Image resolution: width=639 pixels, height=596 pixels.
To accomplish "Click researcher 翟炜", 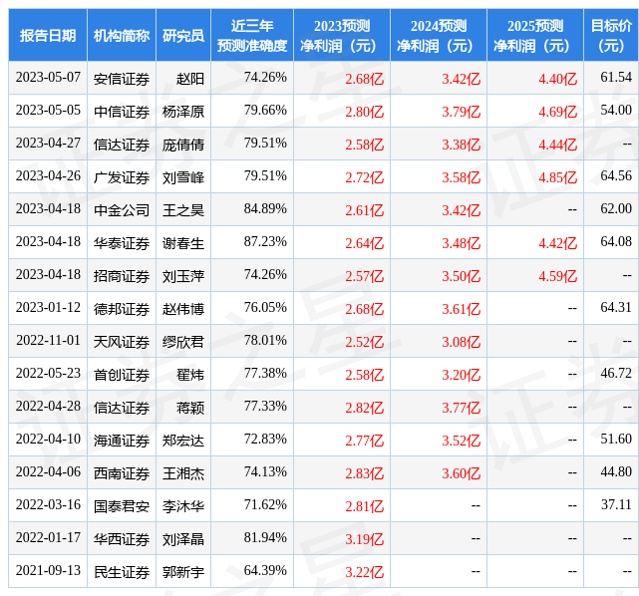I will pyautogui.click(x=190, y=375).
